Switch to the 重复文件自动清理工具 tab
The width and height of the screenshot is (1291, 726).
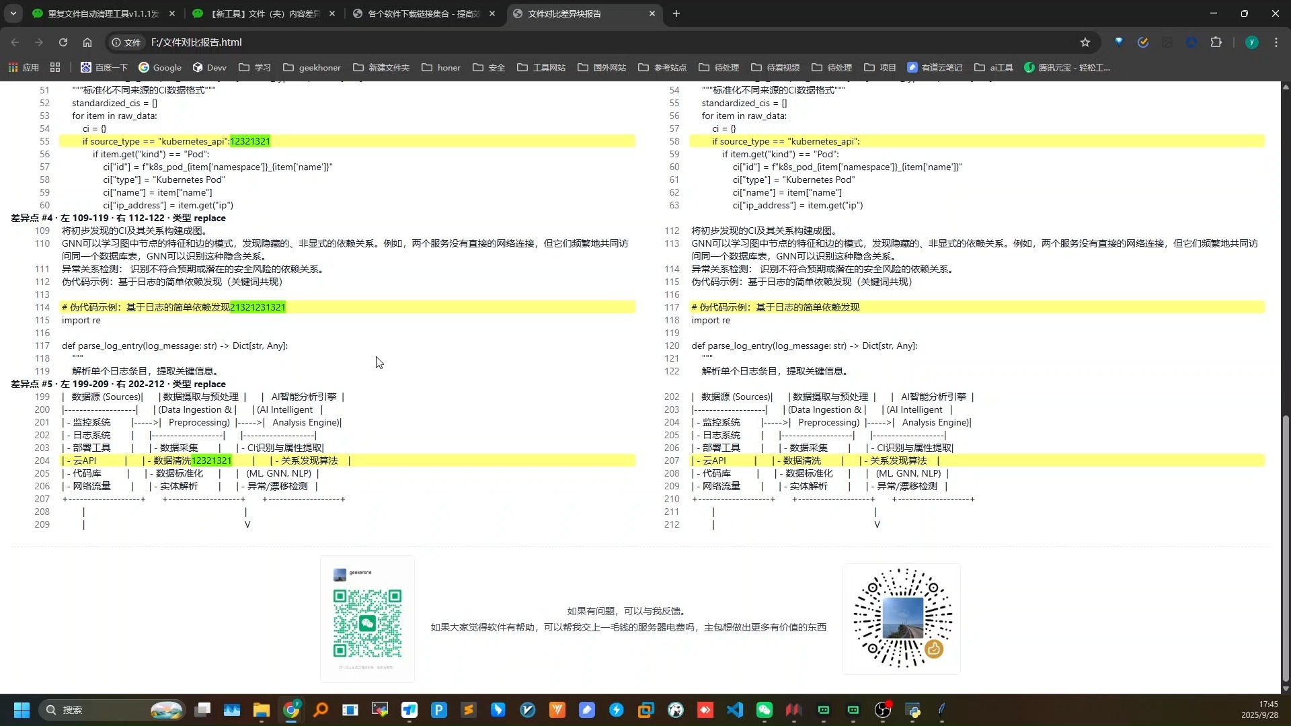tap(101, 13)
